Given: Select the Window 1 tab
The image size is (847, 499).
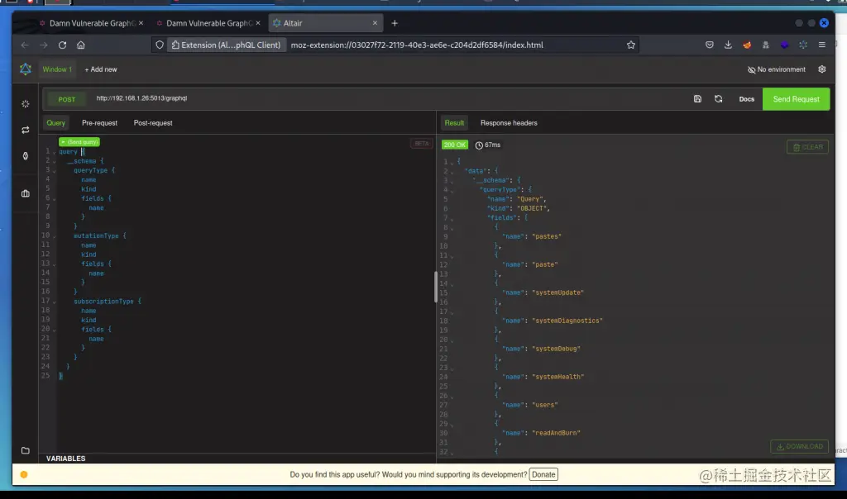Looking at the screenshot, I should (x=57, y=69).
